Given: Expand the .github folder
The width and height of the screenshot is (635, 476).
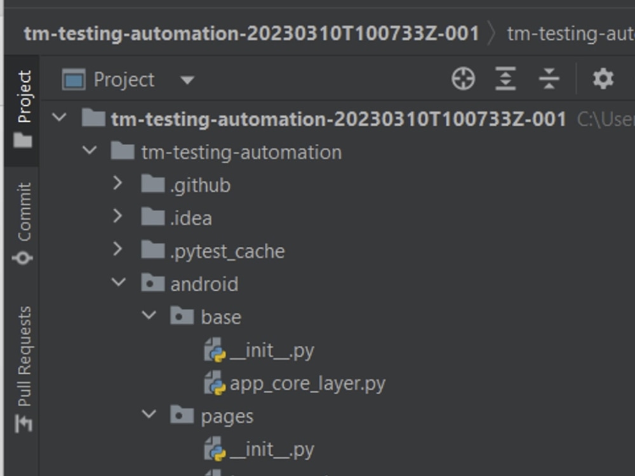Looking at the screenshot, I should (x=119, y=185).
